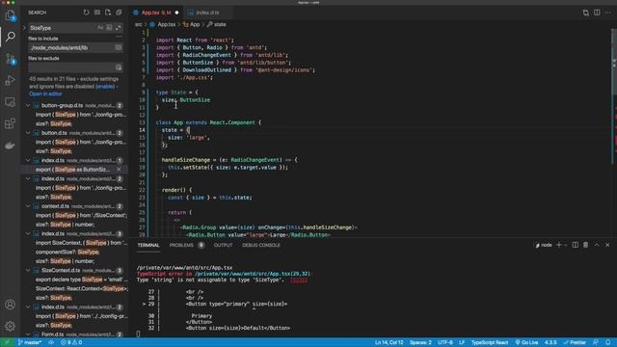
Task: Collapse the context.d.ts result group
Action: [x=28, y=206]
